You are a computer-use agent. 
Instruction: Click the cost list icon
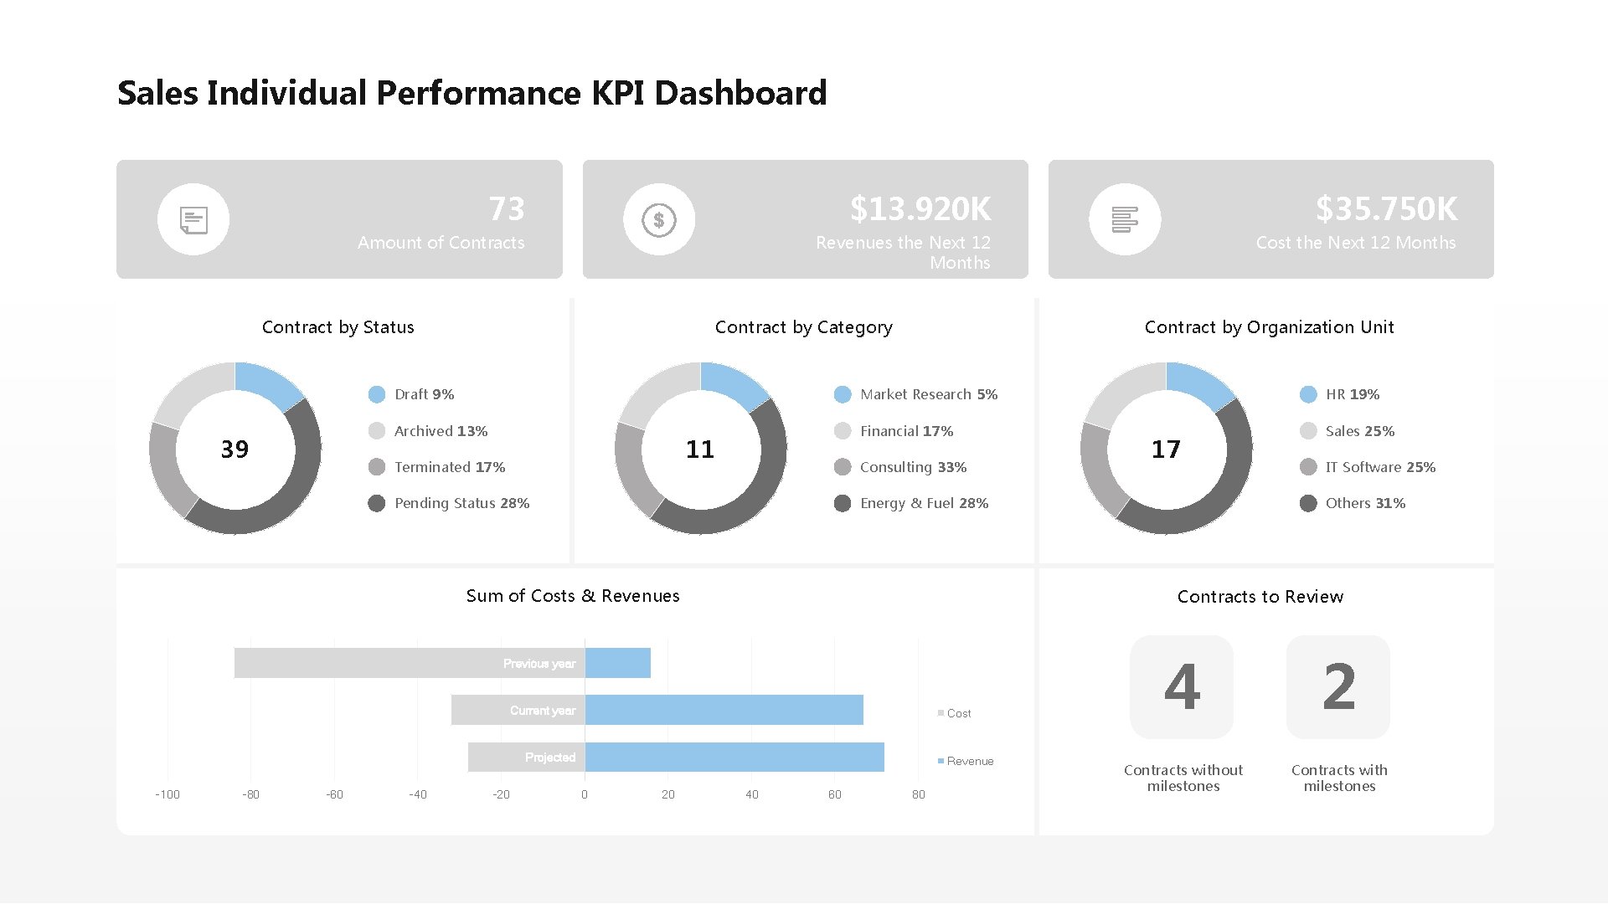pyautogui.click(x=1126, y=218)
